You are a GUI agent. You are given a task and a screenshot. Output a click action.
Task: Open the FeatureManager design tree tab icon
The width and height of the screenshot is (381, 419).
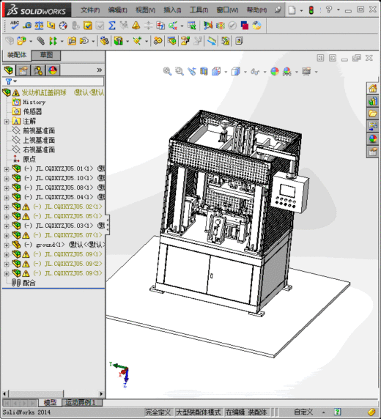coord(9,70)
